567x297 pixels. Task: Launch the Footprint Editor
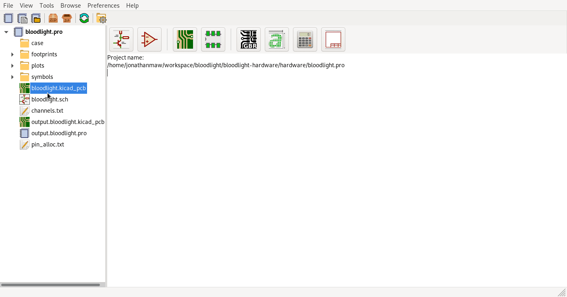pyautogui.click(x=213, y=39)
